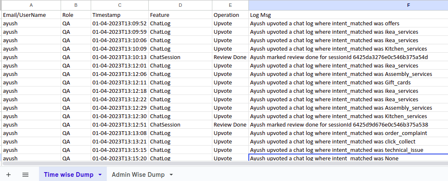The width and height of the screenshot is (448, 181).
Task: Click timestamp cell 01-04-2023T13:09:52
Action: pos(120,23)
